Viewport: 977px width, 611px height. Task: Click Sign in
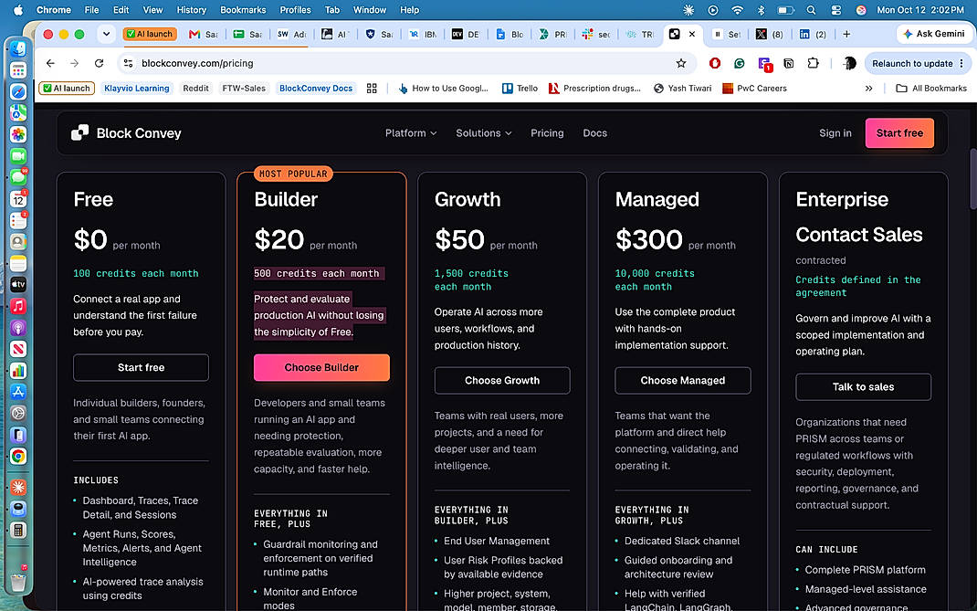point(835,132)
